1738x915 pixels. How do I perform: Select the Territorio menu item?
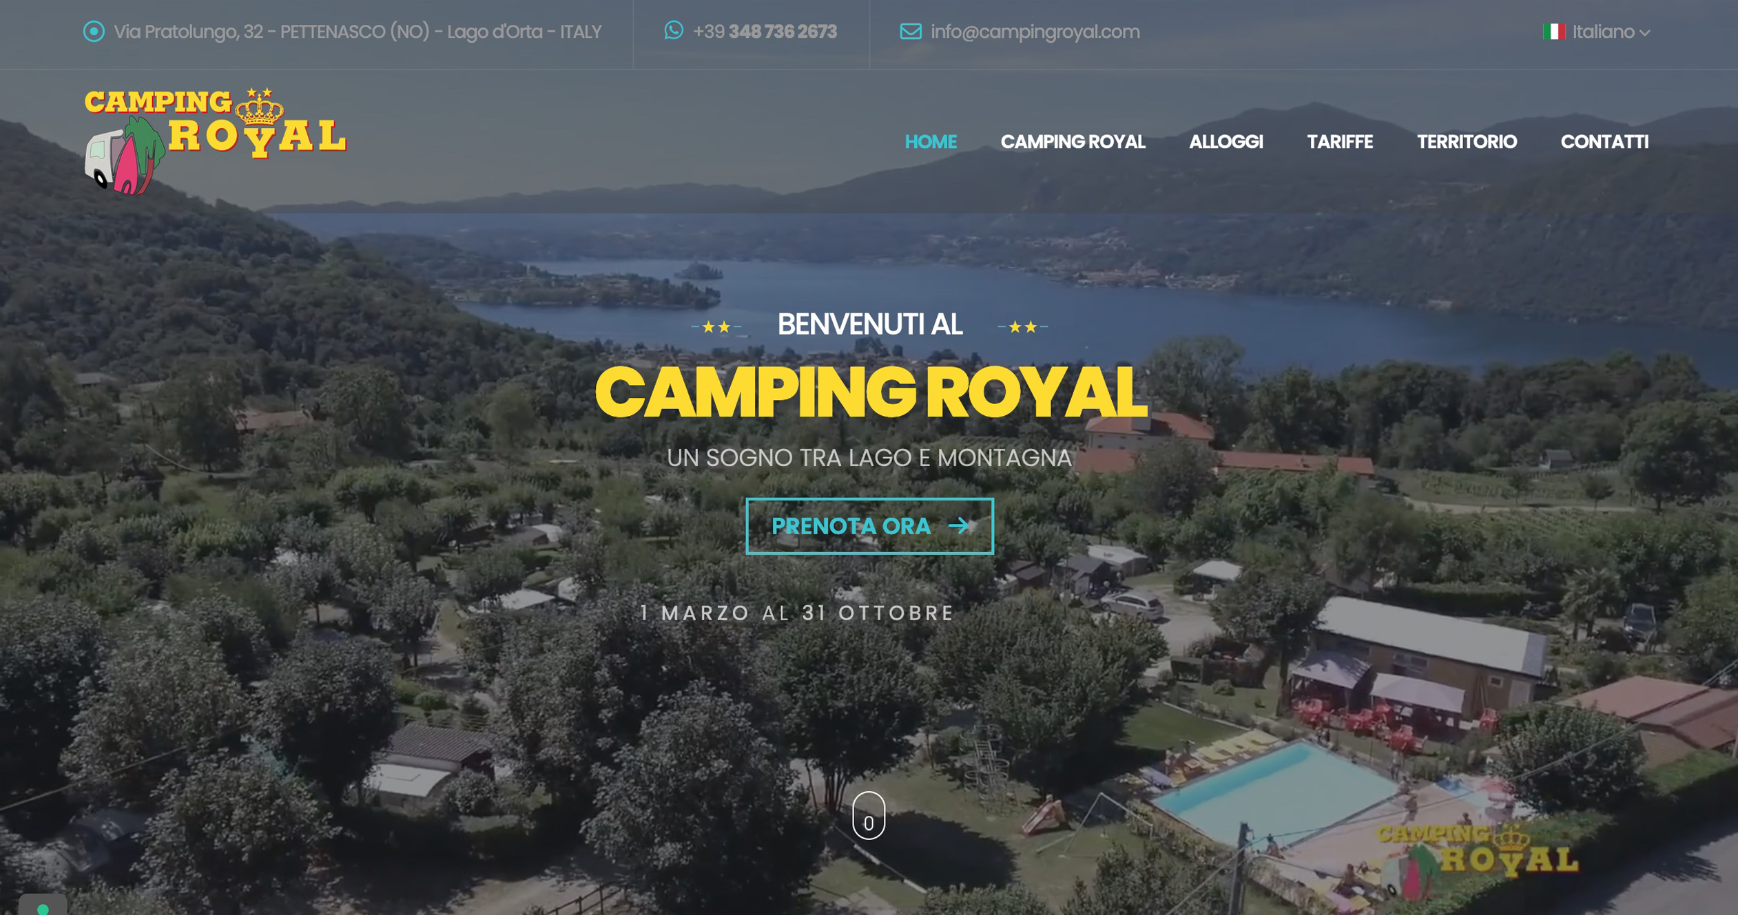click(x=1467, y=142)
